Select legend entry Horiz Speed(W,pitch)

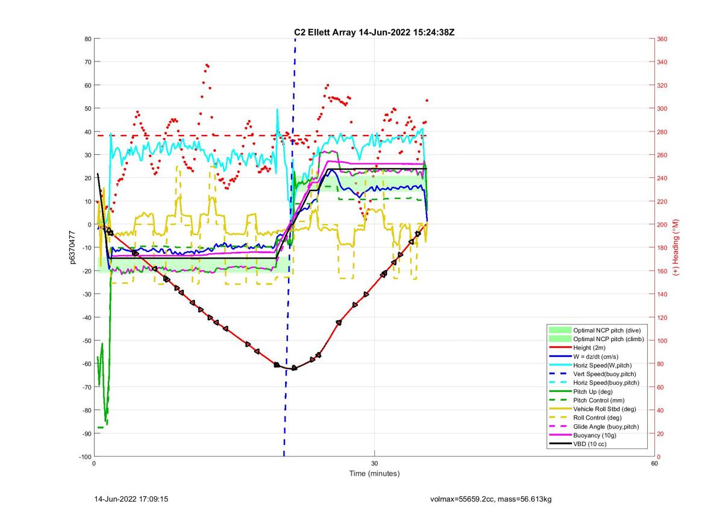click(602, 365)
